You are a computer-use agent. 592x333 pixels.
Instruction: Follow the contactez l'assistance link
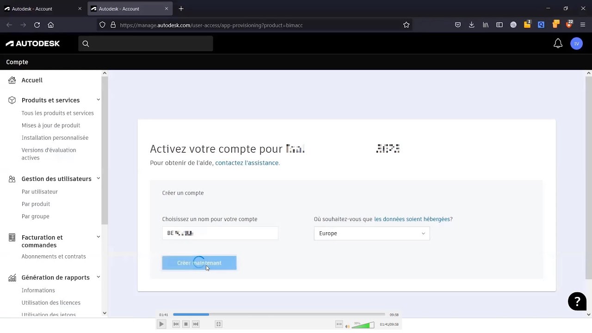point(247,163)
